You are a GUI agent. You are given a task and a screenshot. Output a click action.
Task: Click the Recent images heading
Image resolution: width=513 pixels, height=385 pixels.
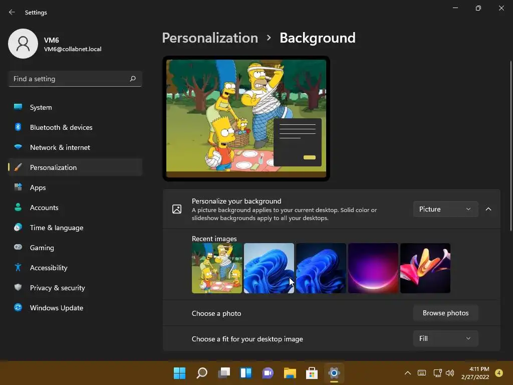(x=214, y=239)
